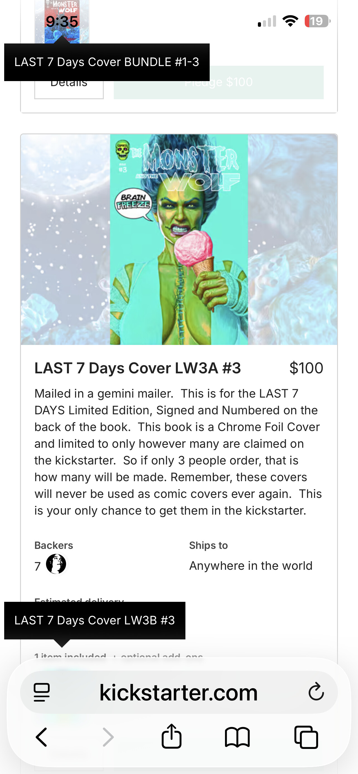This screenshot has height=774, width=358.
Task: Tap the Wi-Fi status icon
Action: [290, 21]
